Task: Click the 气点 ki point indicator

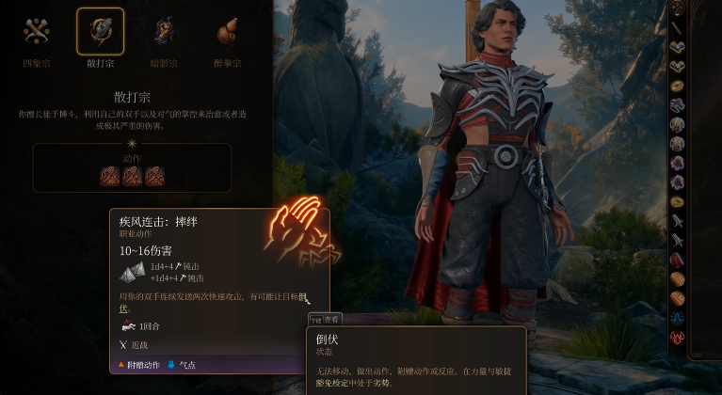Action: pyautogui.click(x=182, y=365)
